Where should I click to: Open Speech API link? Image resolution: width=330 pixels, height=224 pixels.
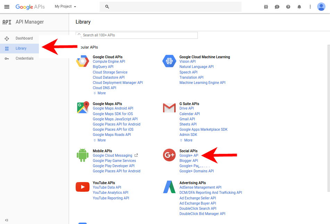pyautogui.click(x=188, y=72)
